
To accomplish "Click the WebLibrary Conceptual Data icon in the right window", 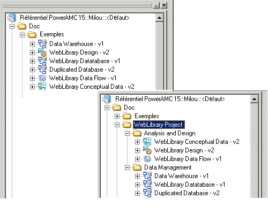I will pyautogui.click(x=147, y=142).
